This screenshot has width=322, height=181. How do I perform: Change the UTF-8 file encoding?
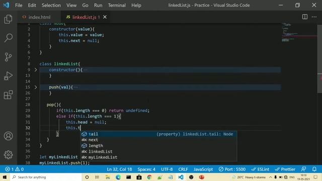[x=167, y=169]
